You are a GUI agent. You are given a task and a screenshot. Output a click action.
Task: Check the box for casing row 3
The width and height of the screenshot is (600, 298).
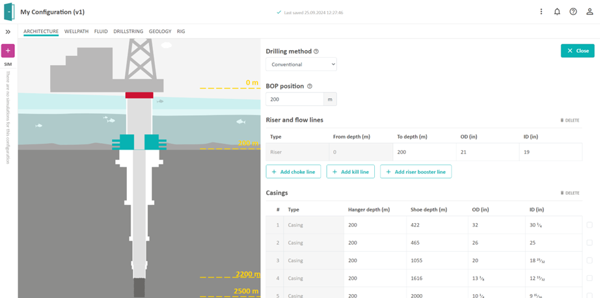click(590, 260)
